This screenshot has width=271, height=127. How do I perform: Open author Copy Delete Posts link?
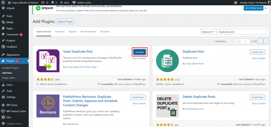click(195, 63)
